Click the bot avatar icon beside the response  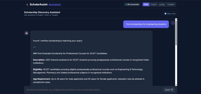(26, 33)
